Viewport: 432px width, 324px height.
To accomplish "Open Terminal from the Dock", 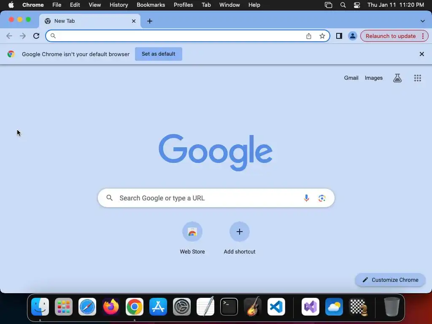I will (x=229, y=307).
